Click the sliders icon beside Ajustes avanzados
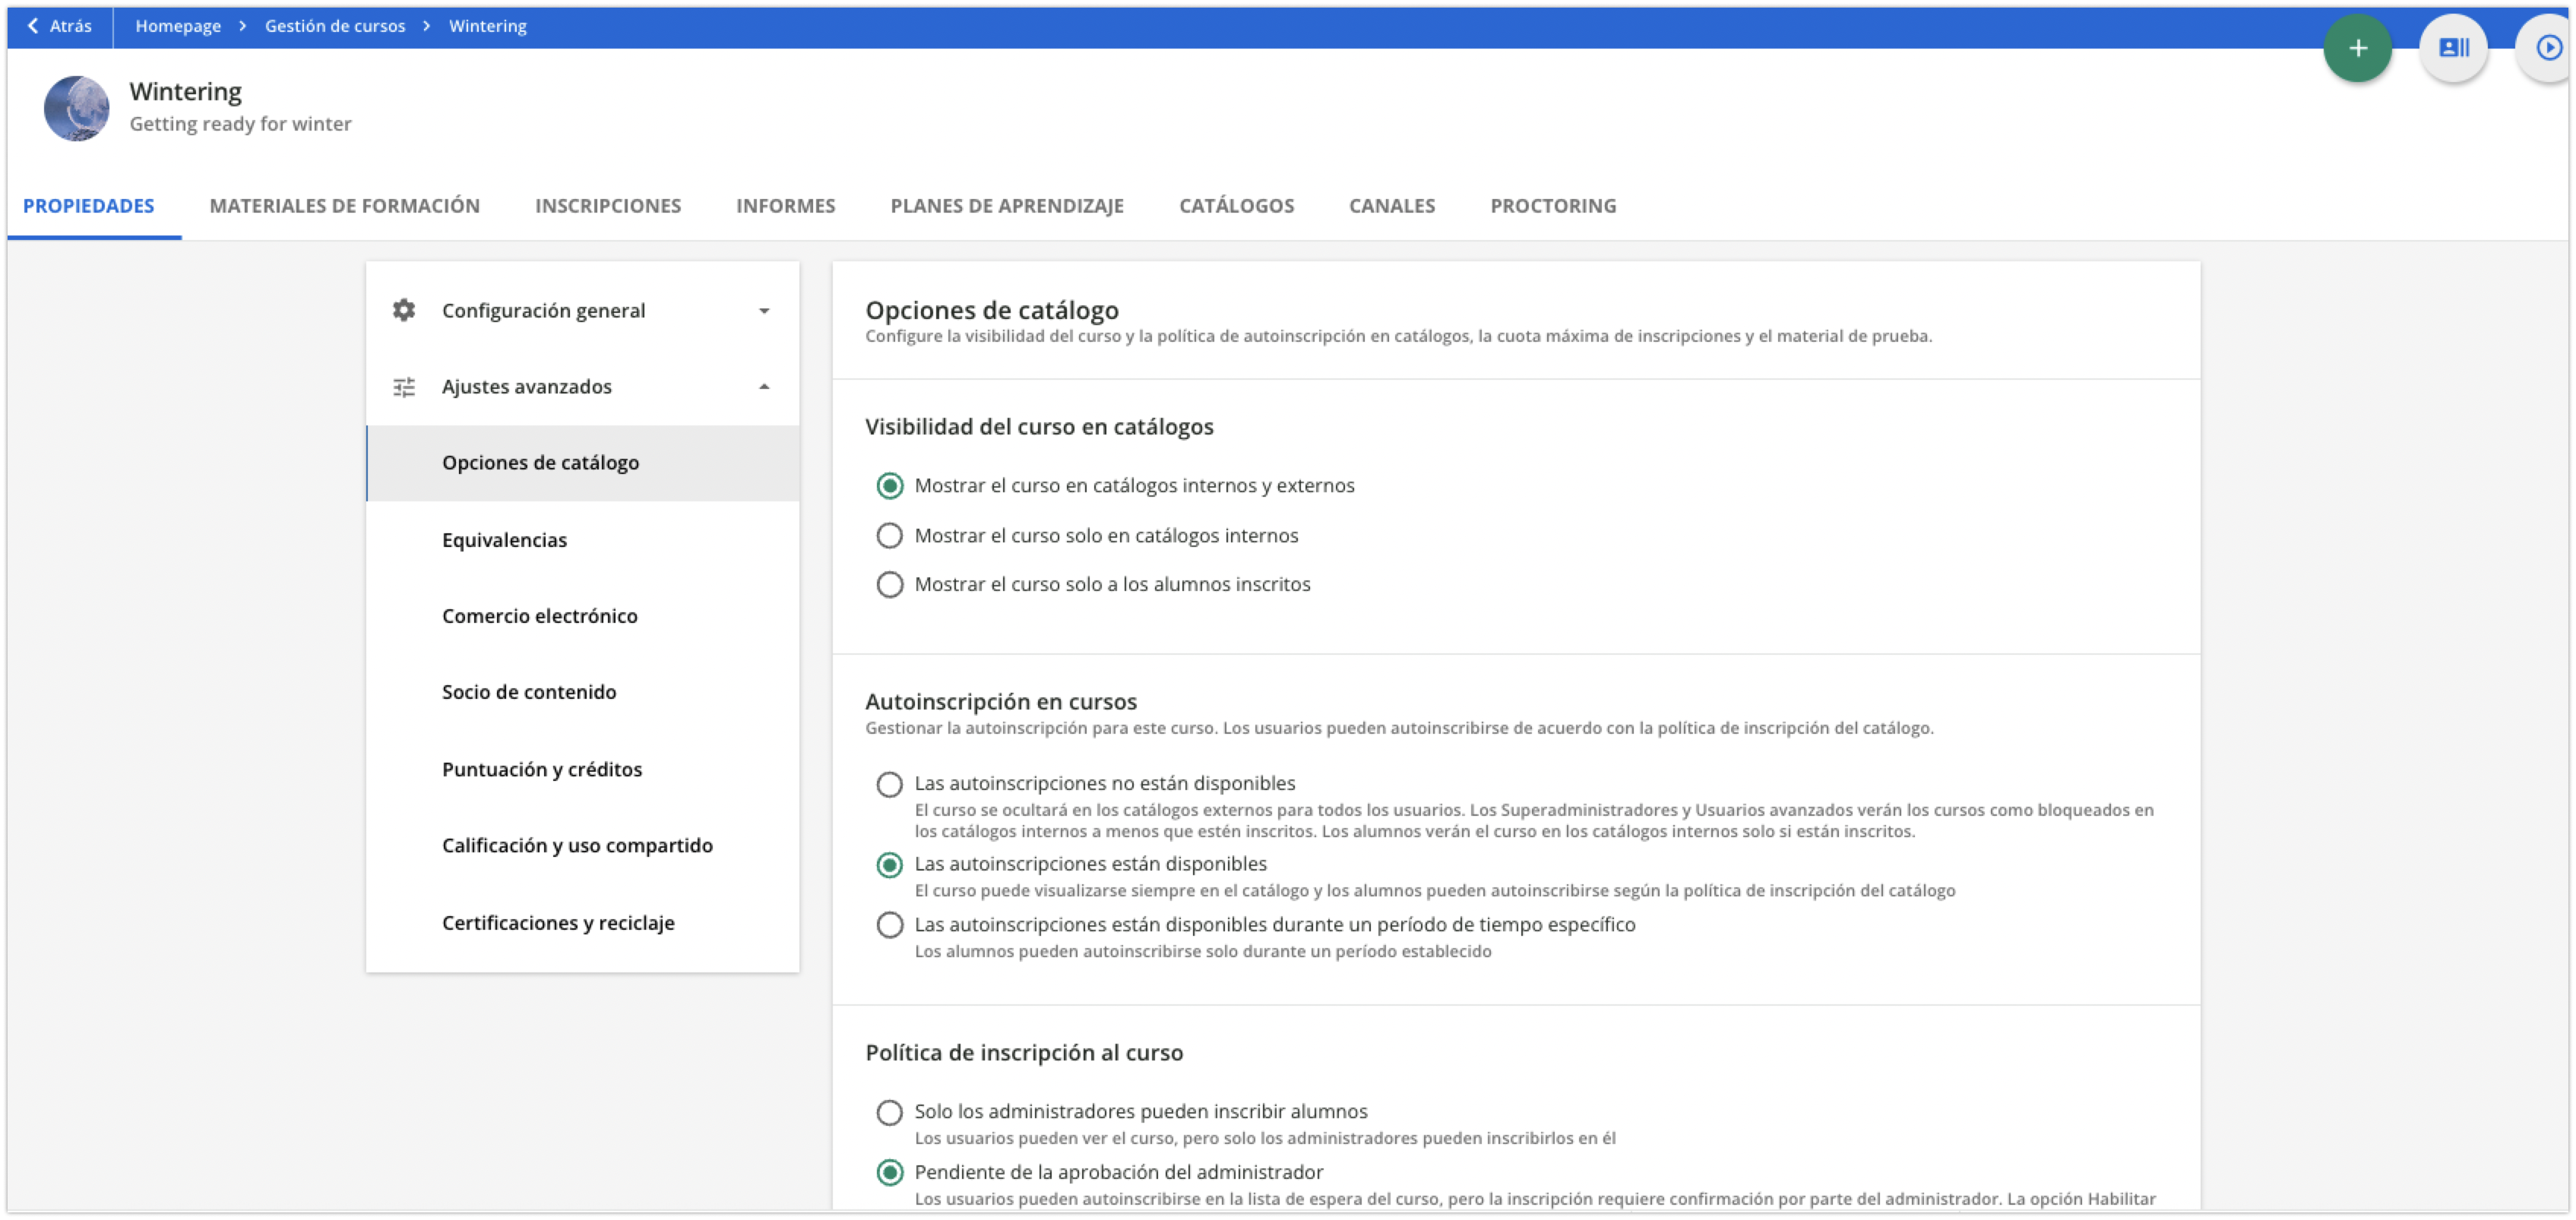Image resolution: width=2576 pixels, height=1220 pixels. coord(404,386)
